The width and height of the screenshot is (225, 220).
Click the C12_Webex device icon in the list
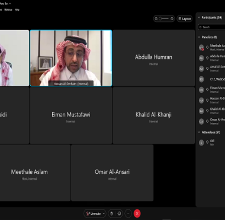coord(201,79)
